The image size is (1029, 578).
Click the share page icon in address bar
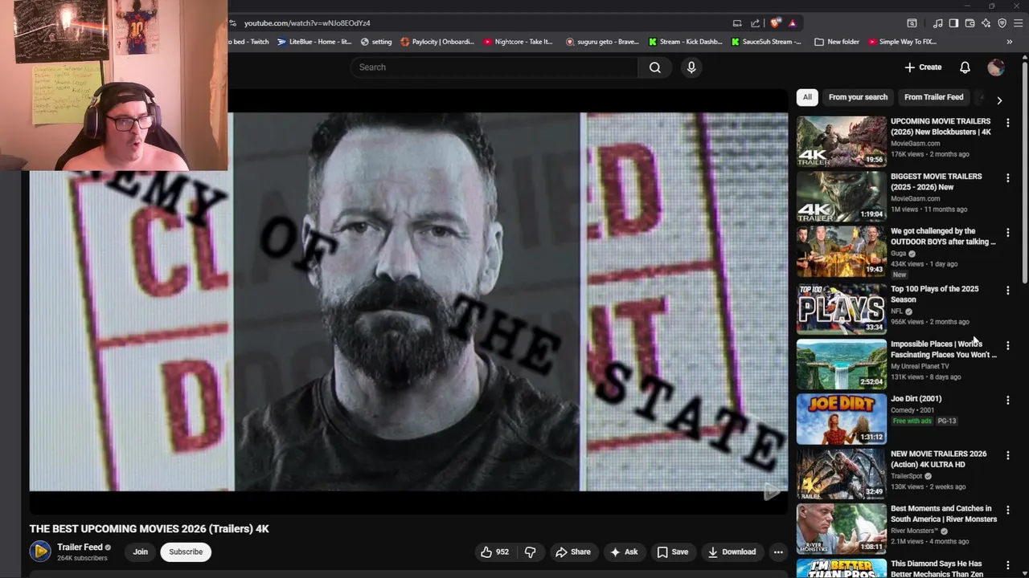point(755,23)
